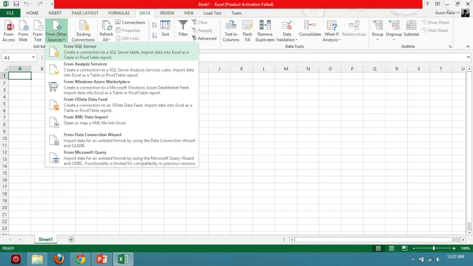This screenshot has height=266, width=473.
Task: Click the 100% zoom level
Action: pyautogui.click(x=465, y=248)
